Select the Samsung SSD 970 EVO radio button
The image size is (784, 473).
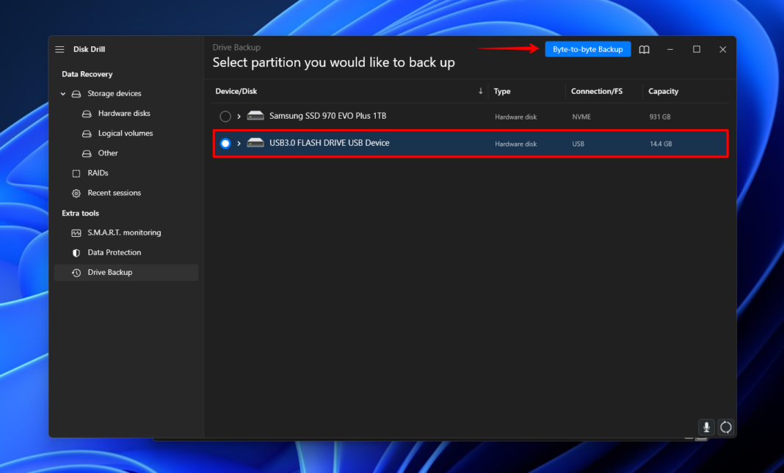[225, 116]
